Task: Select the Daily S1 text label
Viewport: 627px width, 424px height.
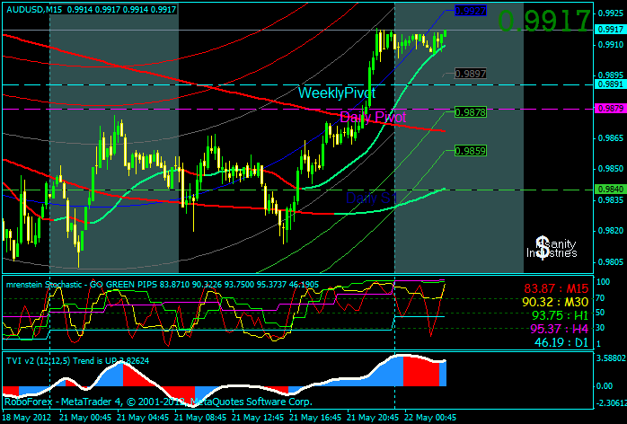Action: click(372, 196)
